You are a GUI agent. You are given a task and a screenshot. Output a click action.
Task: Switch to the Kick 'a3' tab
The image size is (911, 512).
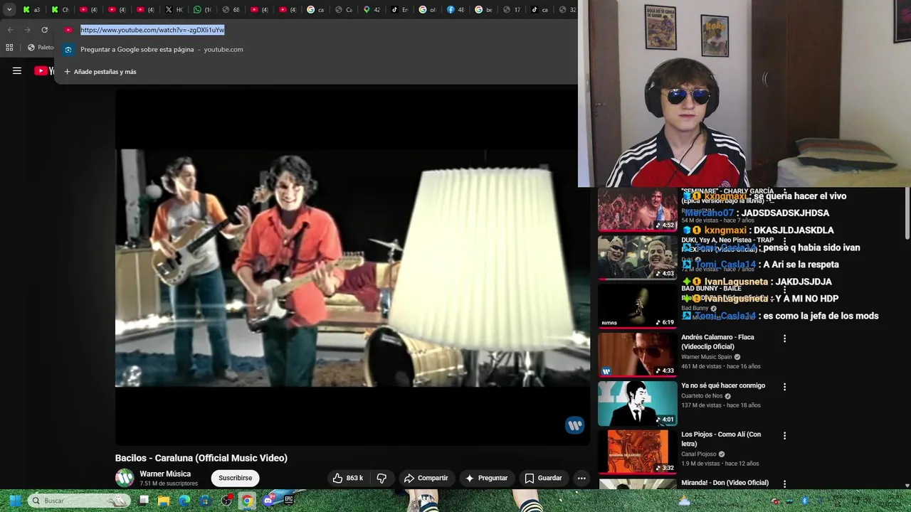pos(31,9)
